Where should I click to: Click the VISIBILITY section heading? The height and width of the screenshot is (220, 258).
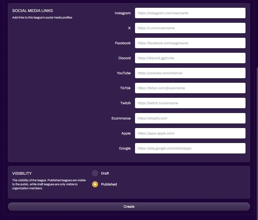pos(22,173)
